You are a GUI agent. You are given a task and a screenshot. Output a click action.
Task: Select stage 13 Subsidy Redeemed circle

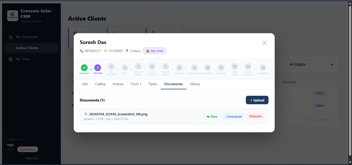[x=248, y=66]
